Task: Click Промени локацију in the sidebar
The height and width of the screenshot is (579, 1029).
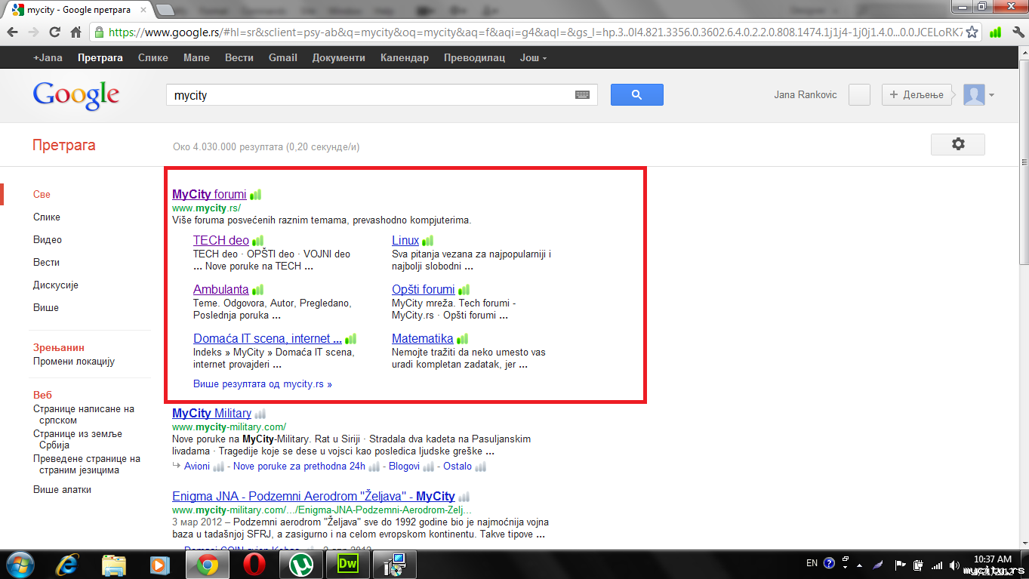Action: point(74,362)
